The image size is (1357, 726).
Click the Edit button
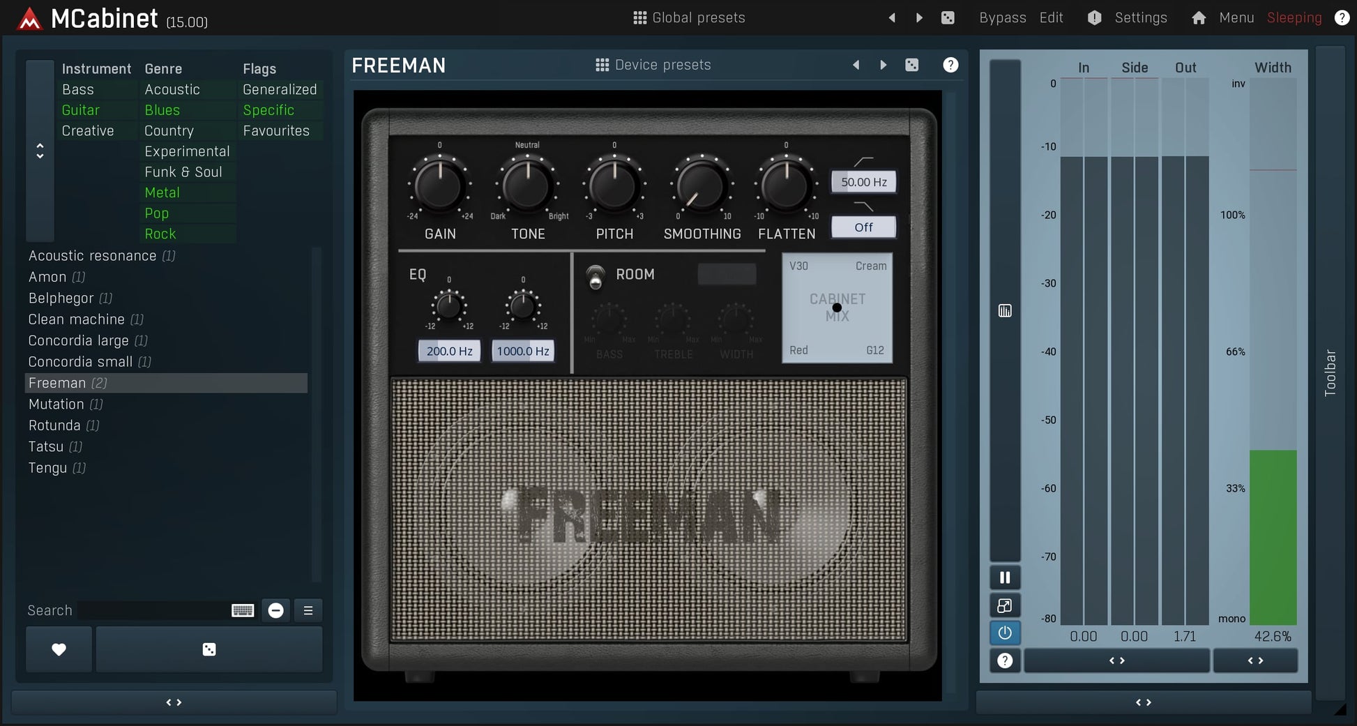(1051, 18)
